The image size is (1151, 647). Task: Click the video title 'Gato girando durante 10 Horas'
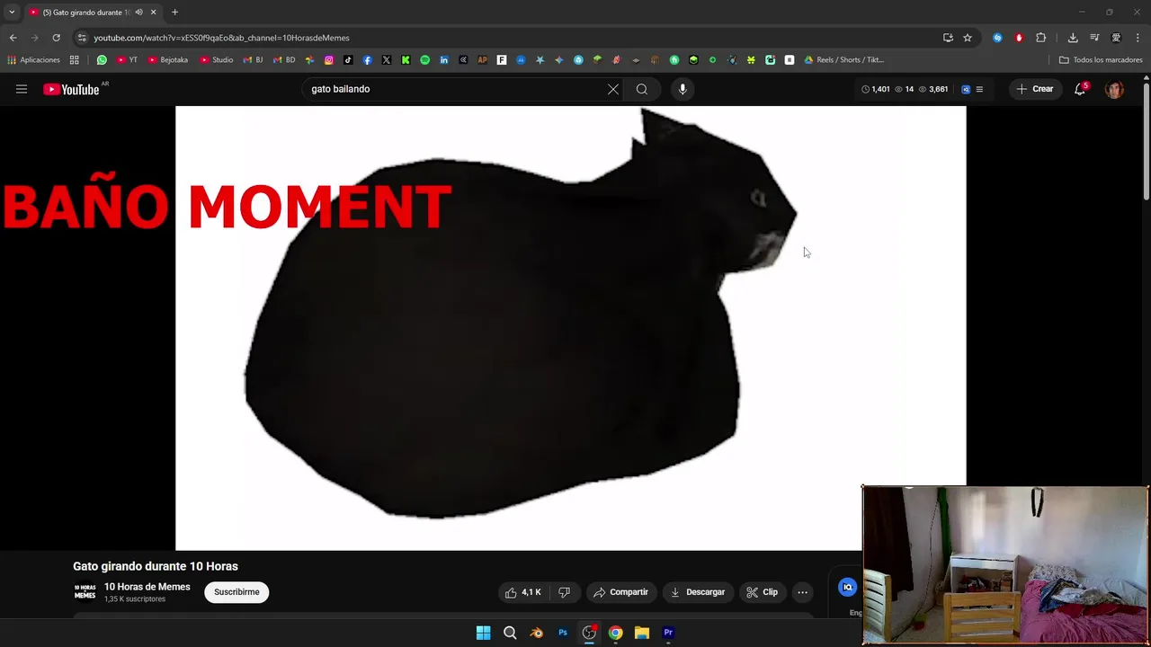156,566
